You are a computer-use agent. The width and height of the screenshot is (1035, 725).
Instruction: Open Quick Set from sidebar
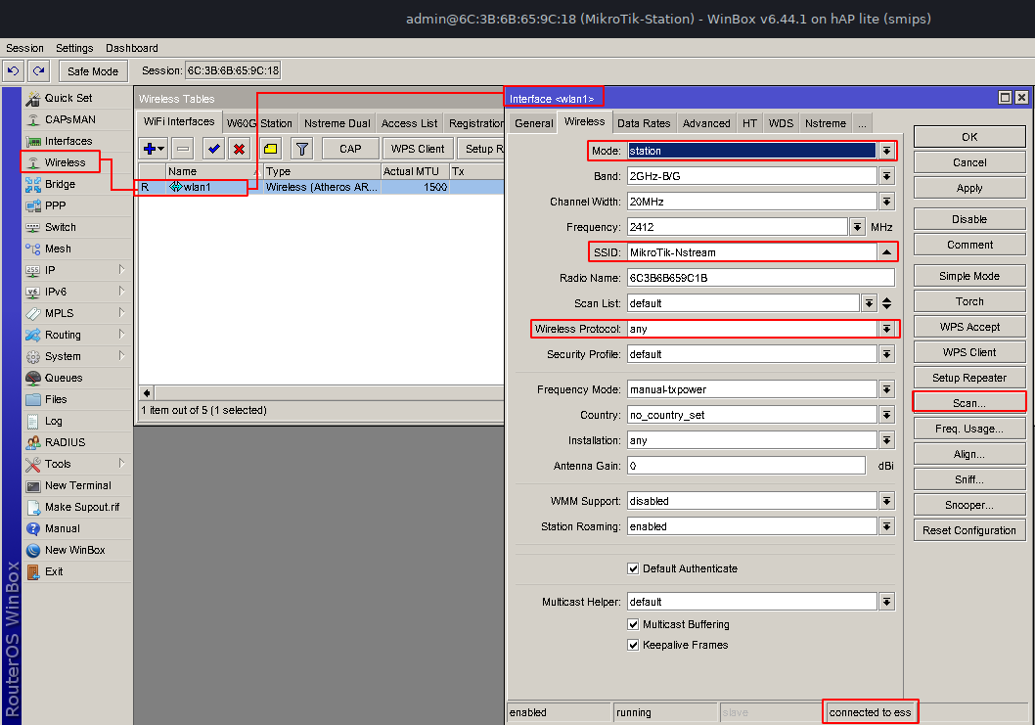[67, 98]
